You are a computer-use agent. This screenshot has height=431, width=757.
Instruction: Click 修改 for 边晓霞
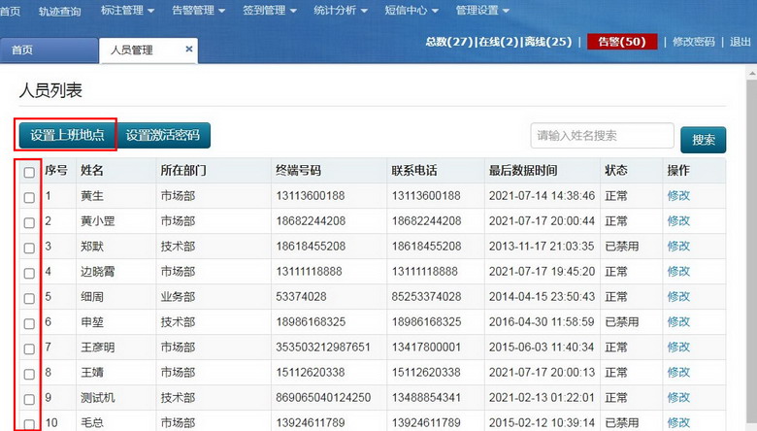click(678, 271)
